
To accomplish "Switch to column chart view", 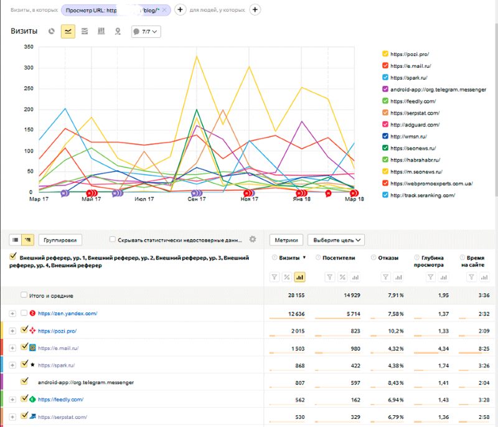I will pos(101,31).
